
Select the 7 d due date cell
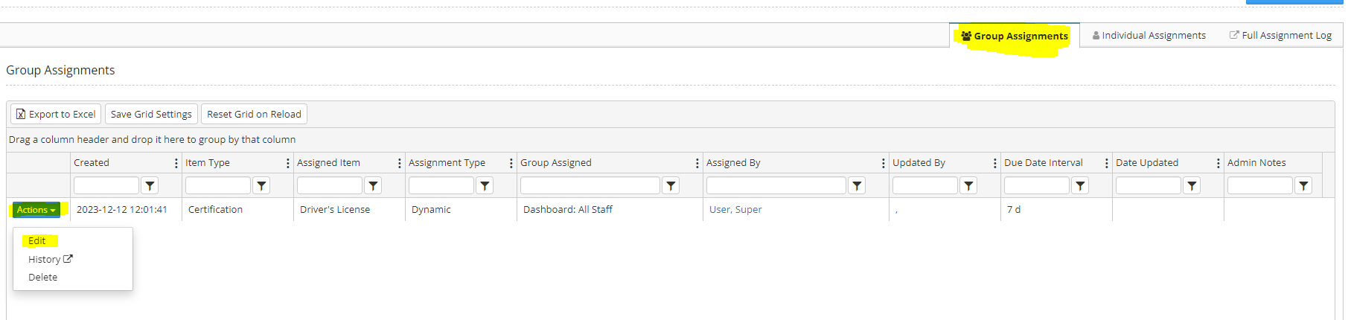(1056, 210)
